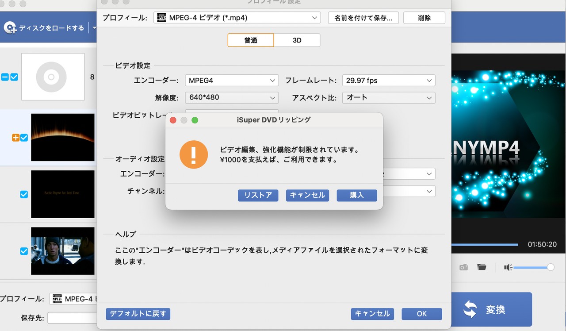Click the リストア button in alert
Screen dimensions: 566x331
pyautogui.click(x=258, y=195)
